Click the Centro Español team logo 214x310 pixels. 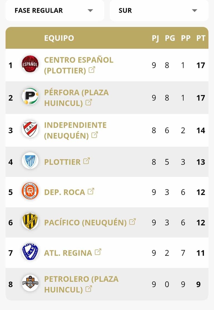coord(30,64)
